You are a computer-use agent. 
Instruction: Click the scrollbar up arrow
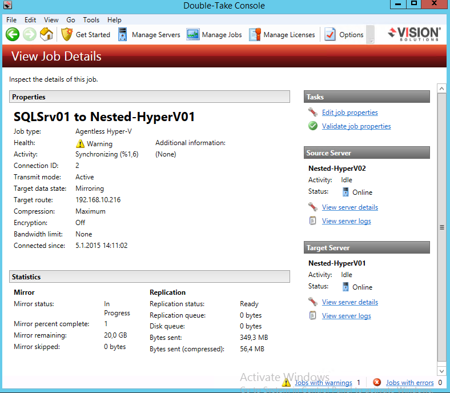pyautogui.click(x=441, y=89)
